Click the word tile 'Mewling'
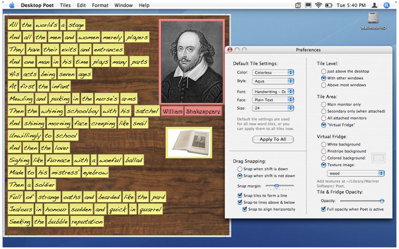The image size is (399, 249). 21,99
